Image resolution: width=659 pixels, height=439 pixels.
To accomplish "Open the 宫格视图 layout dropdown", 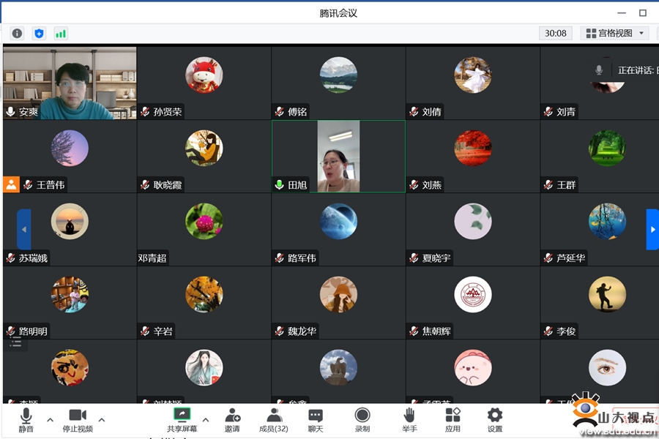I will pos(614,33).
